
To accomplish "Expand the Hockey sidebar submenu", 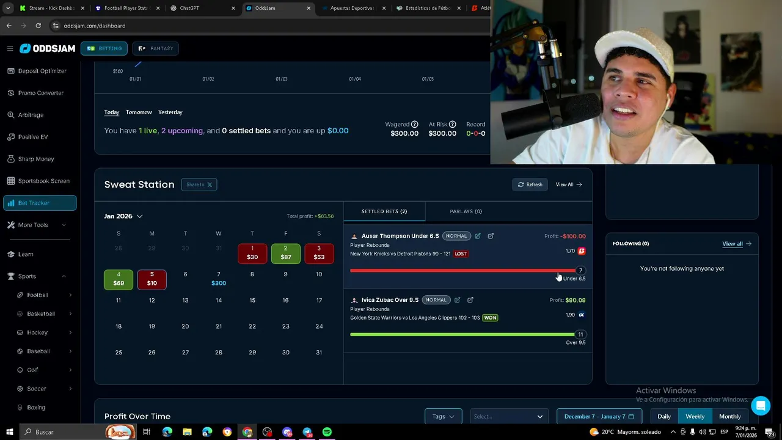I will [70, 332].
